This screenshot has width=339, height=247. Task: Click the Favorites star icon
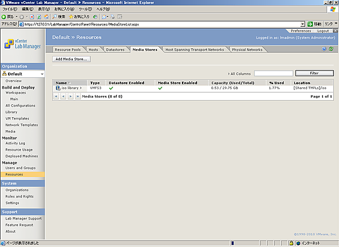[x=71, y=16]
